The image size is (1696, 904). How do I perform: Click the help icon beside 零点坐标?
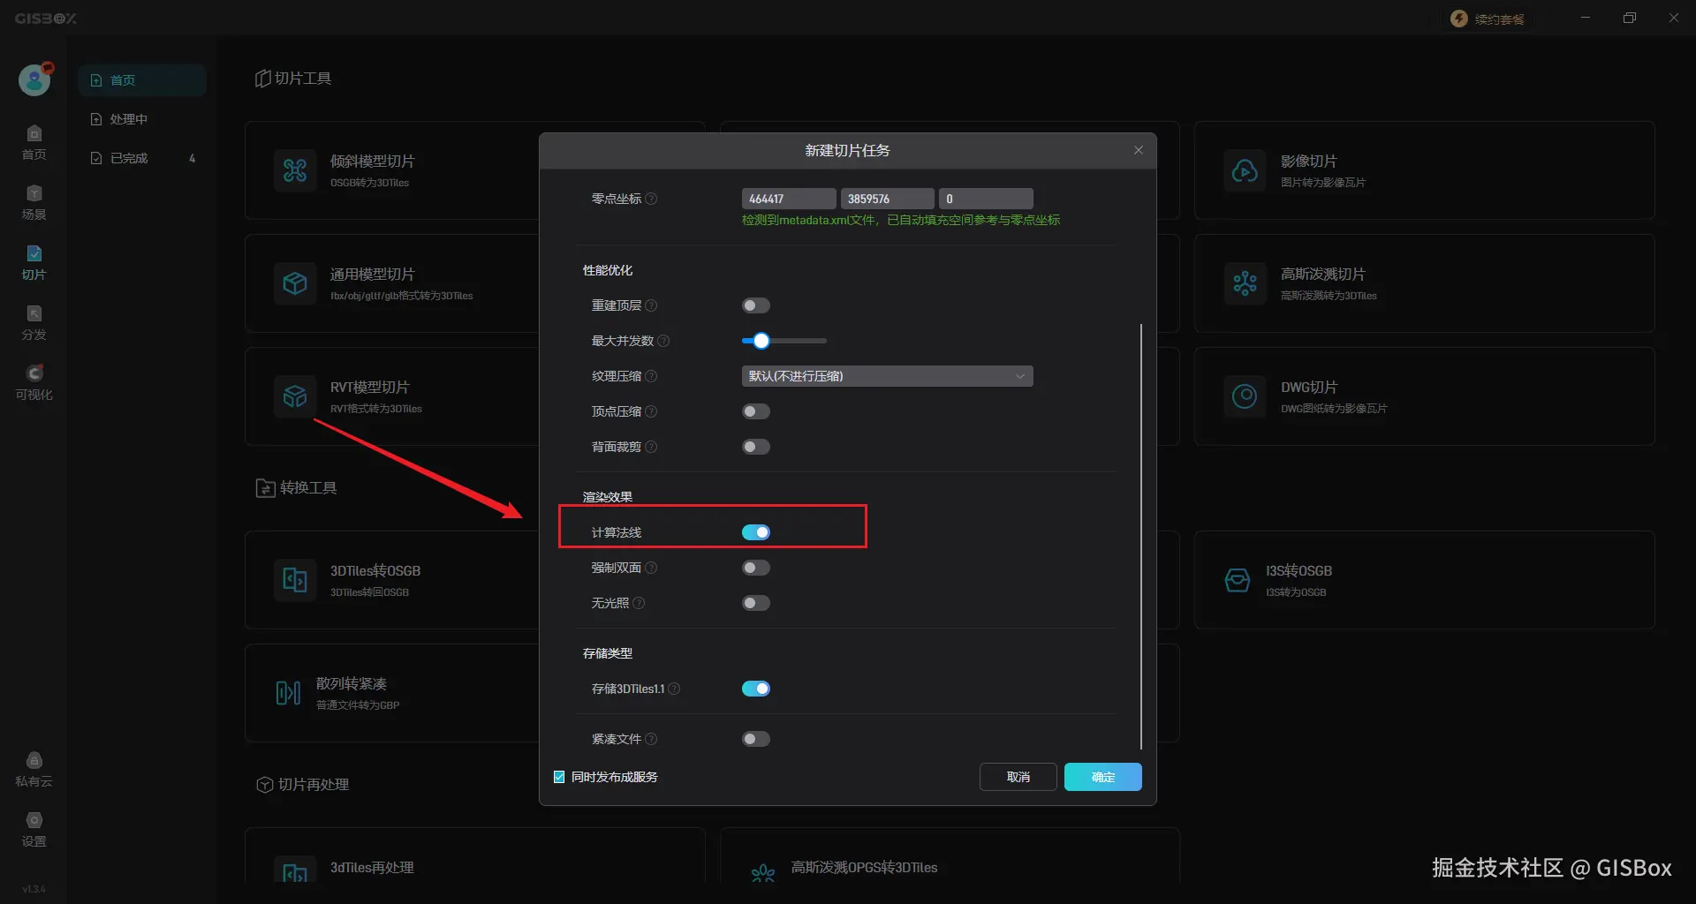pyautogui.click(x=651, y=199)
